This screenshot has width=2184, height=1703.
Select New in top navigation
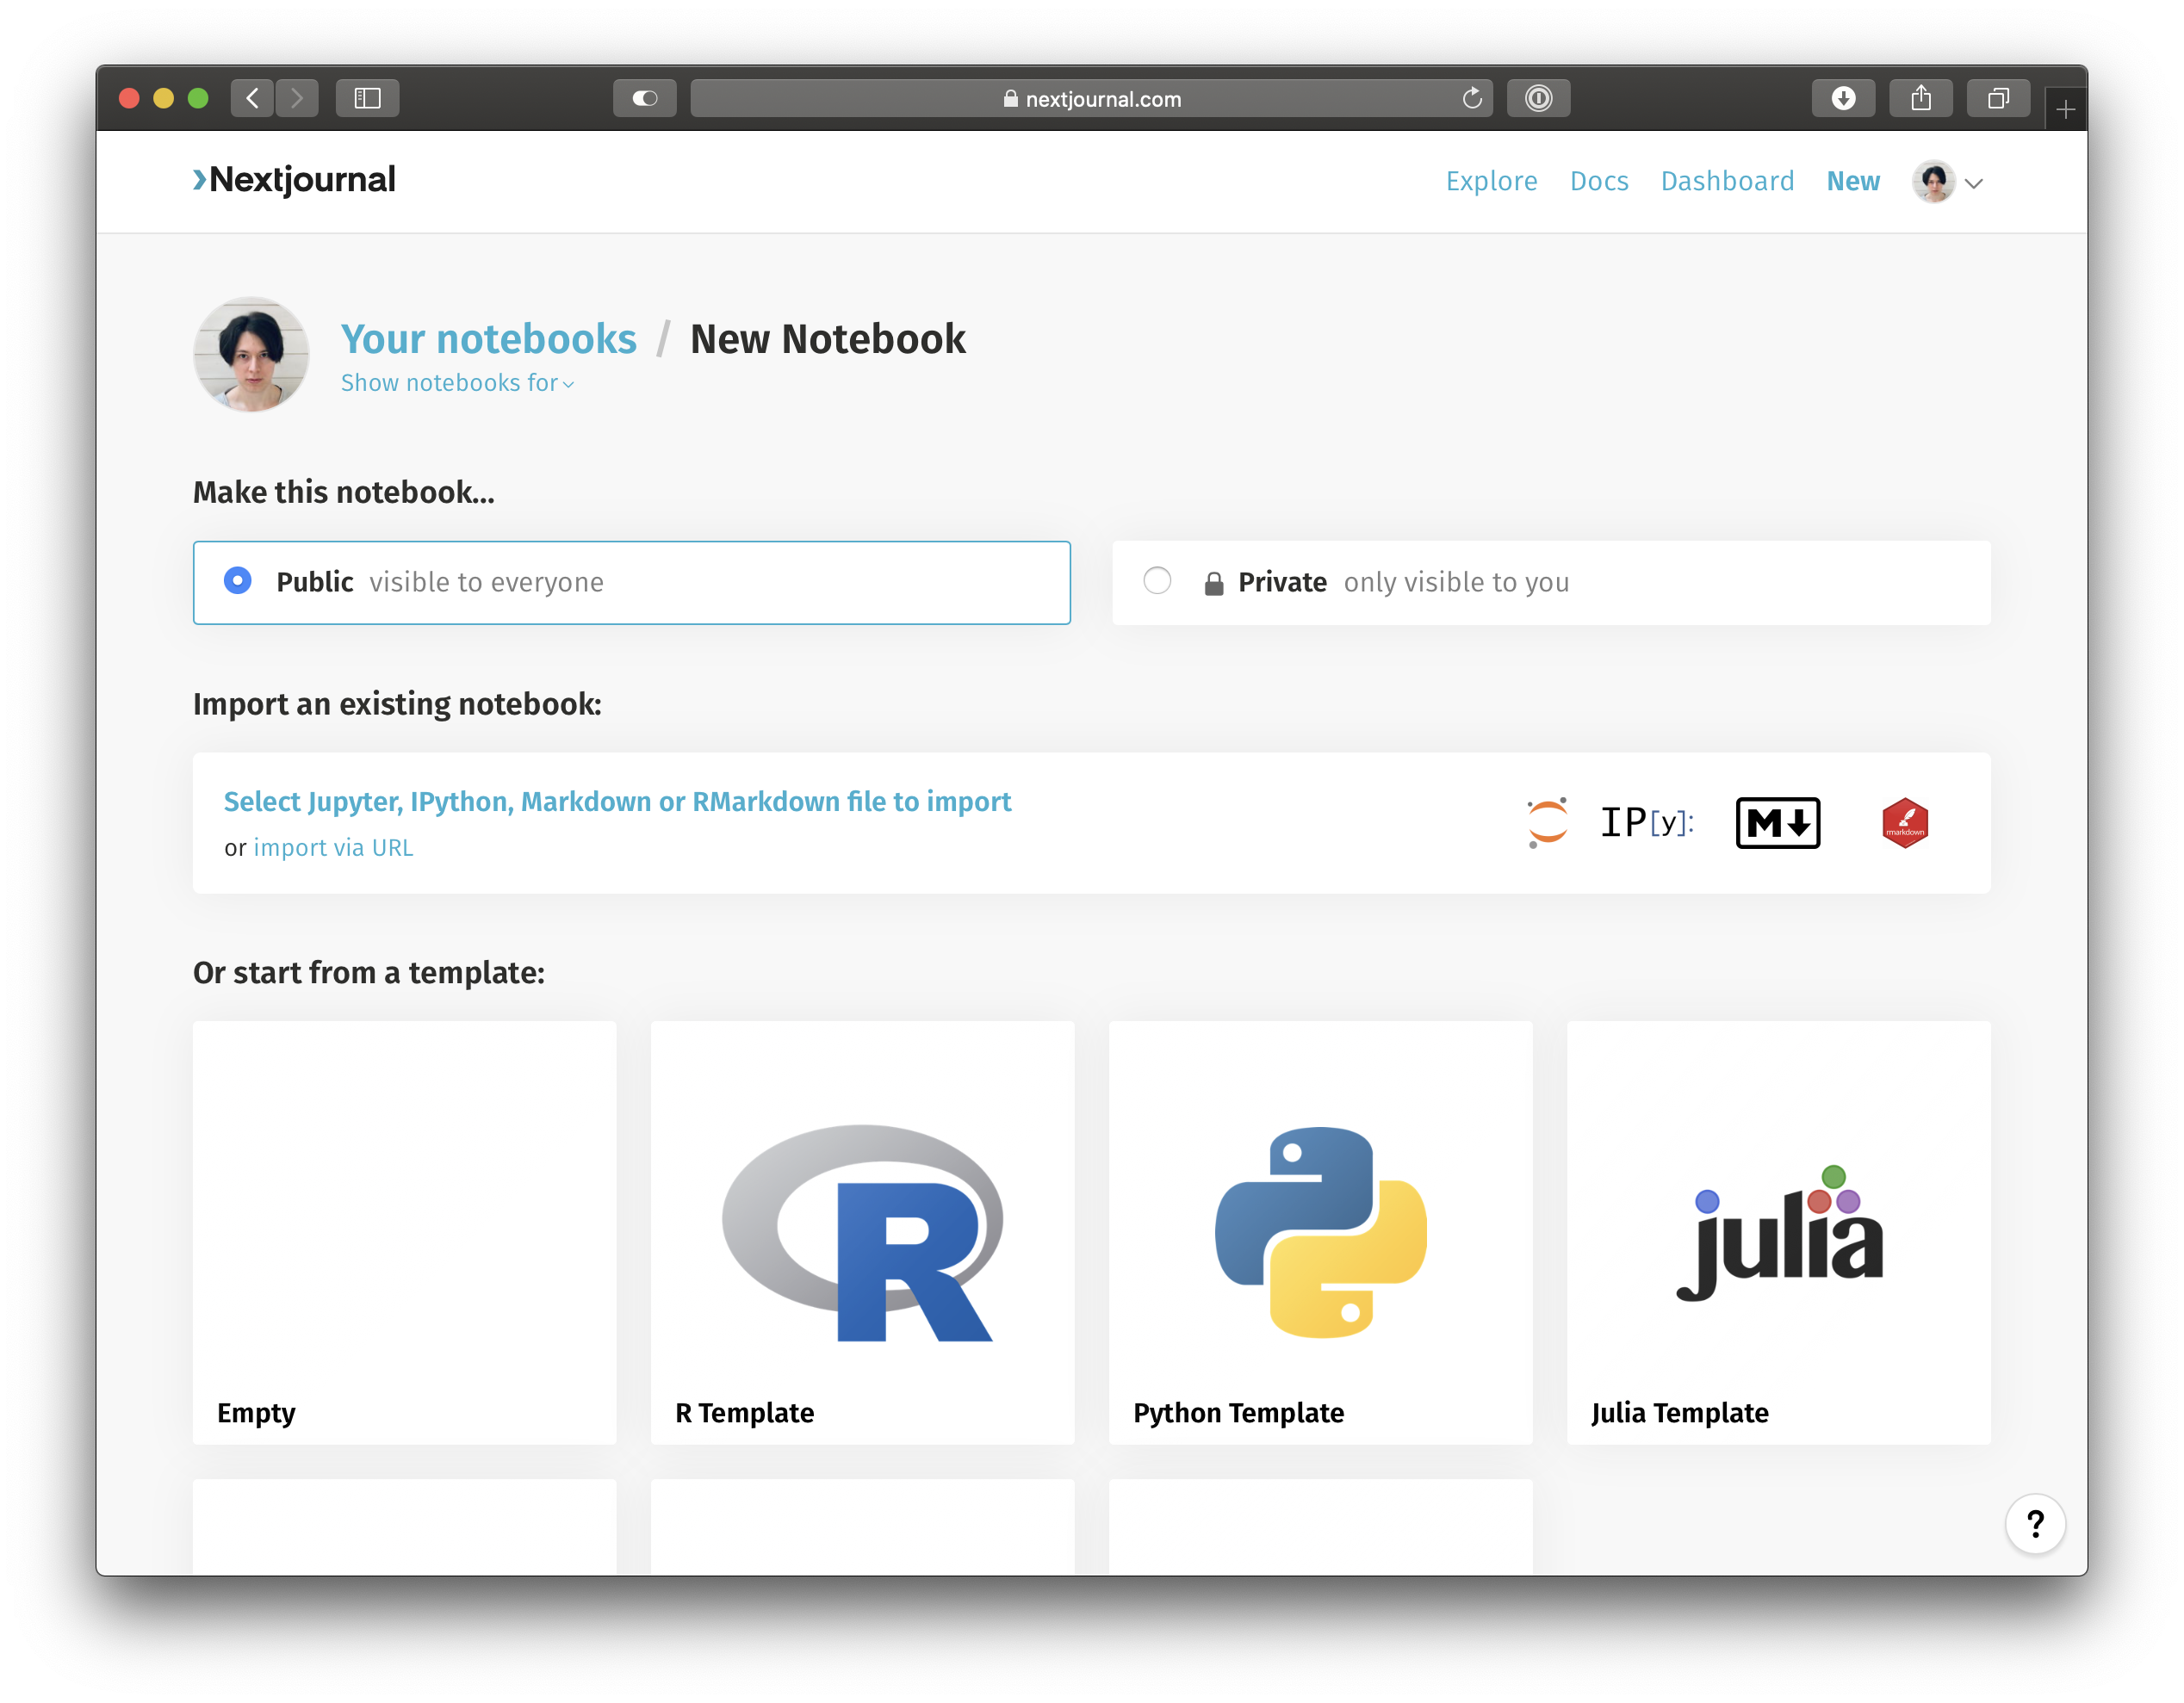1853,181
